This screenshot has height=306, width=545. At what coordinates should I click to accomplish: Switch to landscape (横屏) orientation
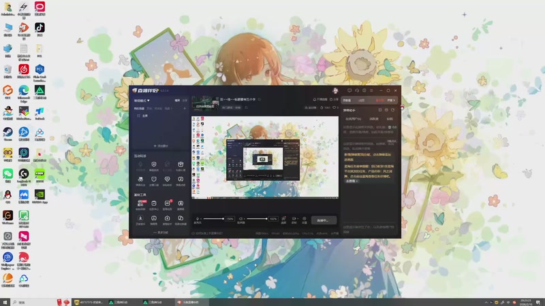[x=177, y=101]
